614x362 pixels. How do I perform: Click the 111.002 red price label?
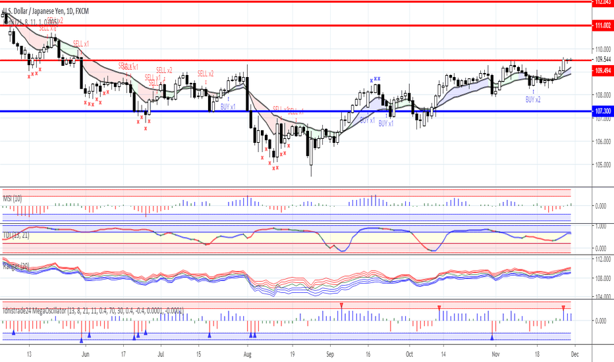pos(603,25)
